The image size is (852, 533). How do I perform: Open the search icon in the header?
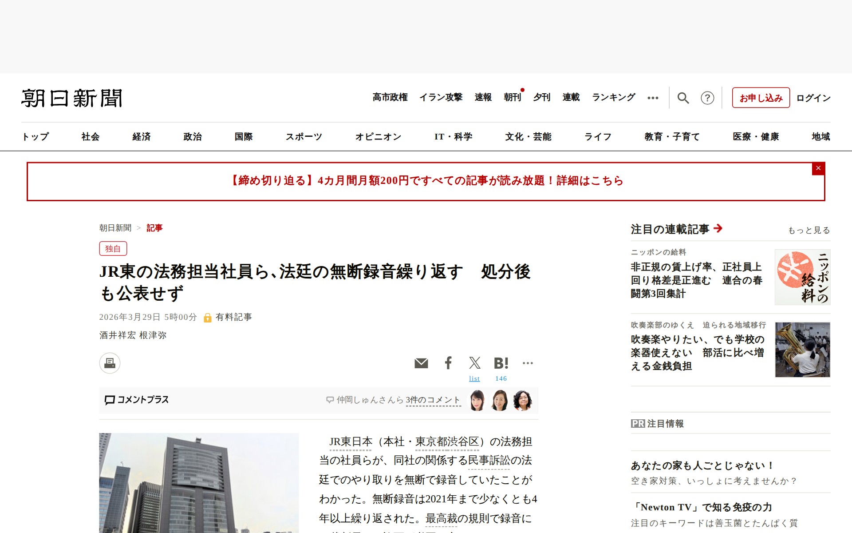(x=683, y=98)
